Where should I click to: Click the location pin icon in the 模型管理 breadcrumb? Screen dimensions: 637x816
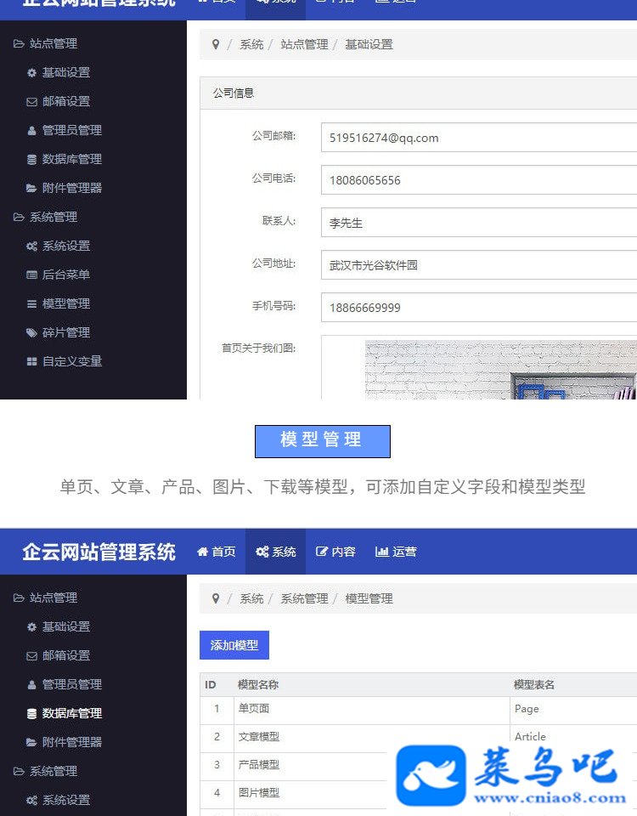point(216,598)
